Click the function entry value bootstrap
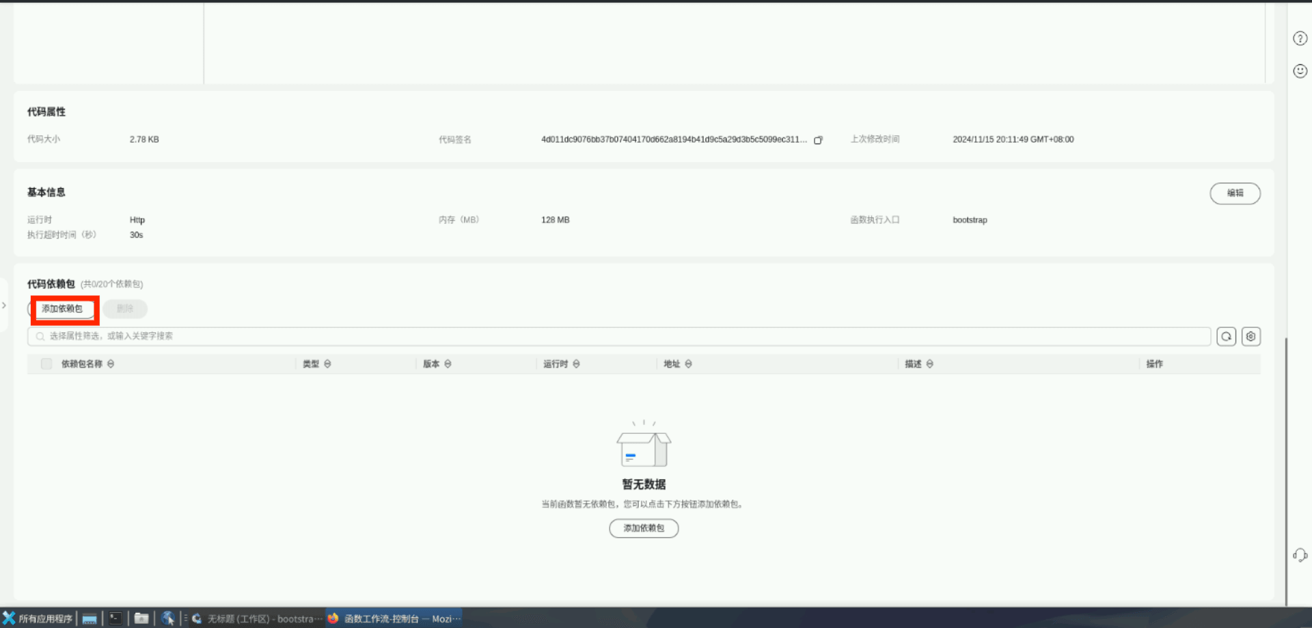 [x=970, y=220]
